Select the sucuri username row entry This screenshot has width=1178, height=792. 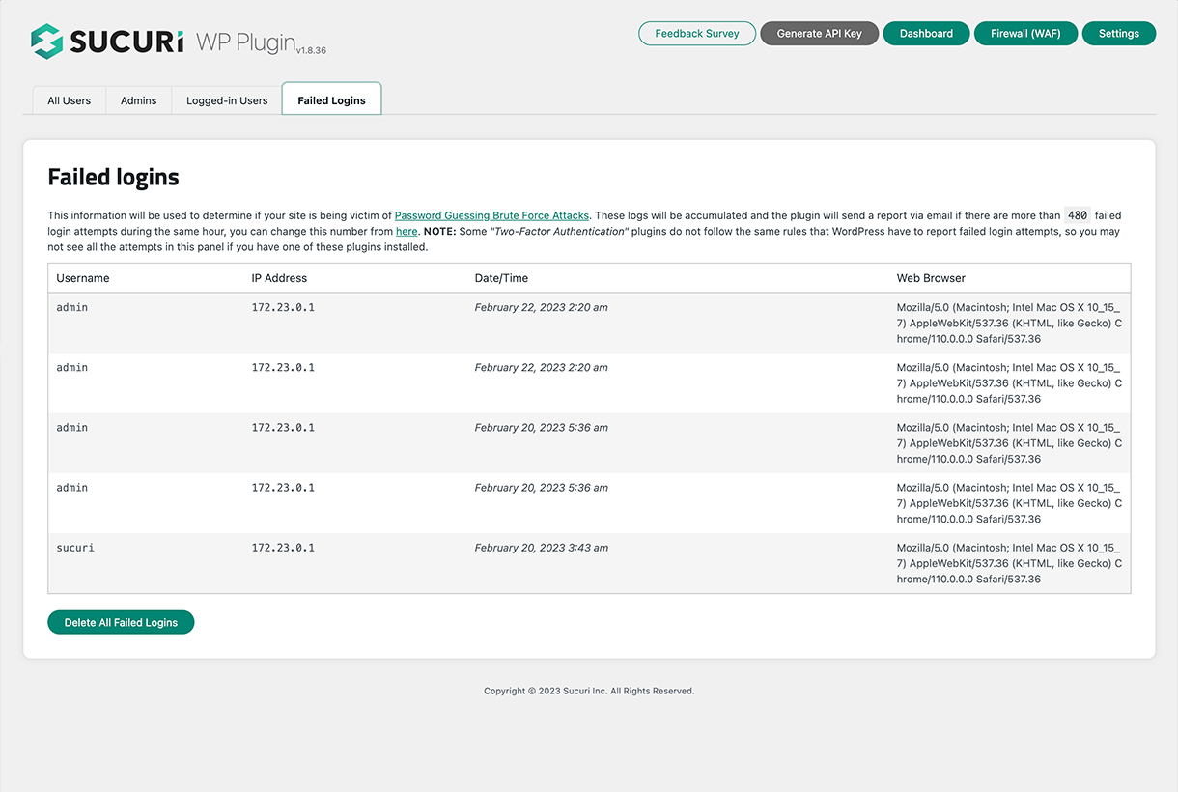pos(75,547)
